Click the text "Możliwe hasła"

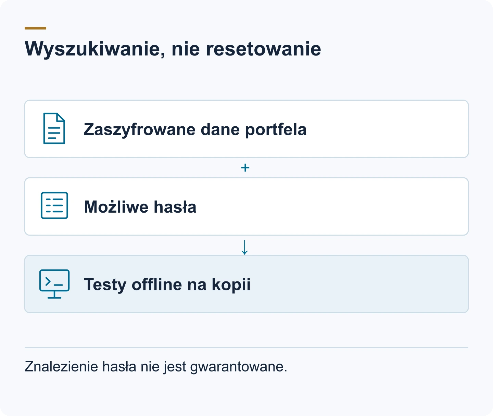click(140, 207)
